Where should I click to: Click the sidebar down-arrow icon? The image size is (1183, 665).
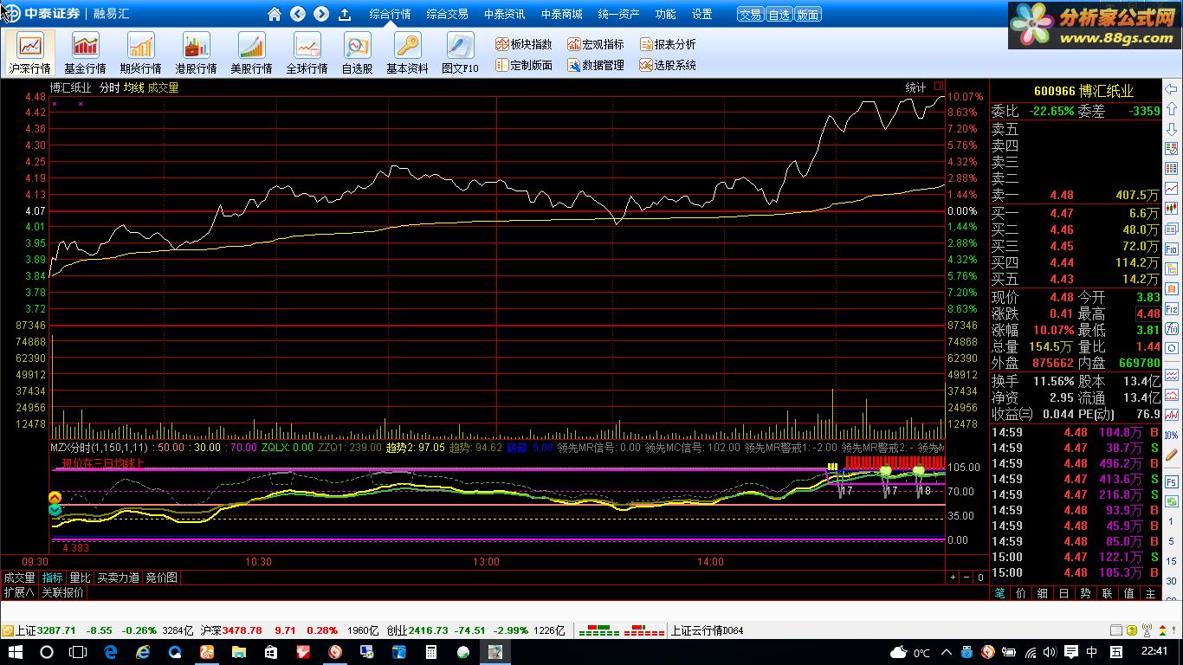[1172, 129]
